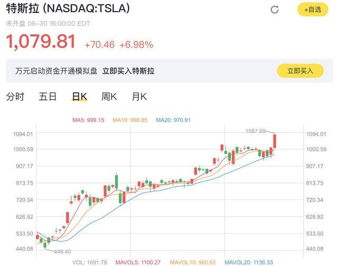Click the MAVOL20: 1136.33 label
The width and height of the screenshot is (338, 266).
[x=249, y=262]
